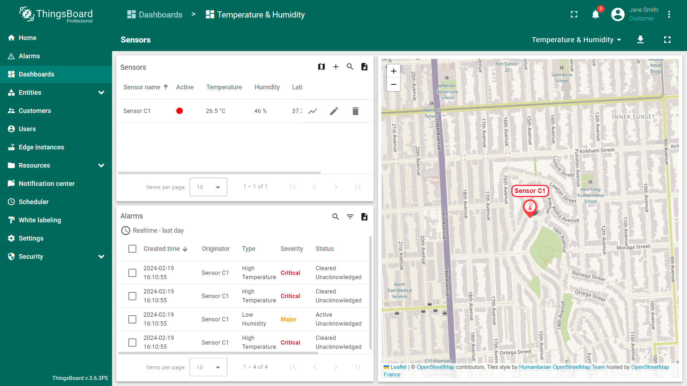The width and height of the screenshot is (687, 386).
Task: Click the notification bell icon
Action: point(595,15)
